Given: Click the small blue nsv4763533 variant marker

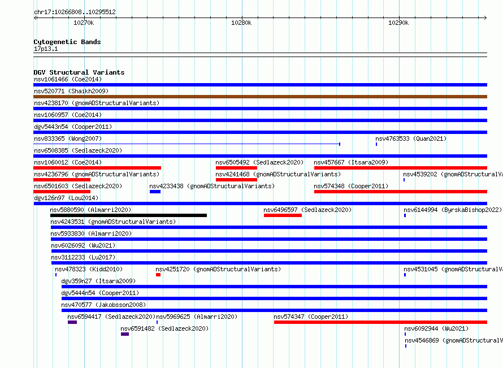Looking at the screenshot, I should point(376,144).
